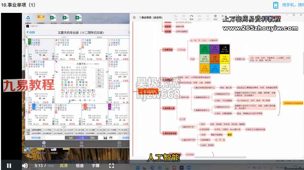
Task: Select the 三合 tab in chart app
Action: 81,138
